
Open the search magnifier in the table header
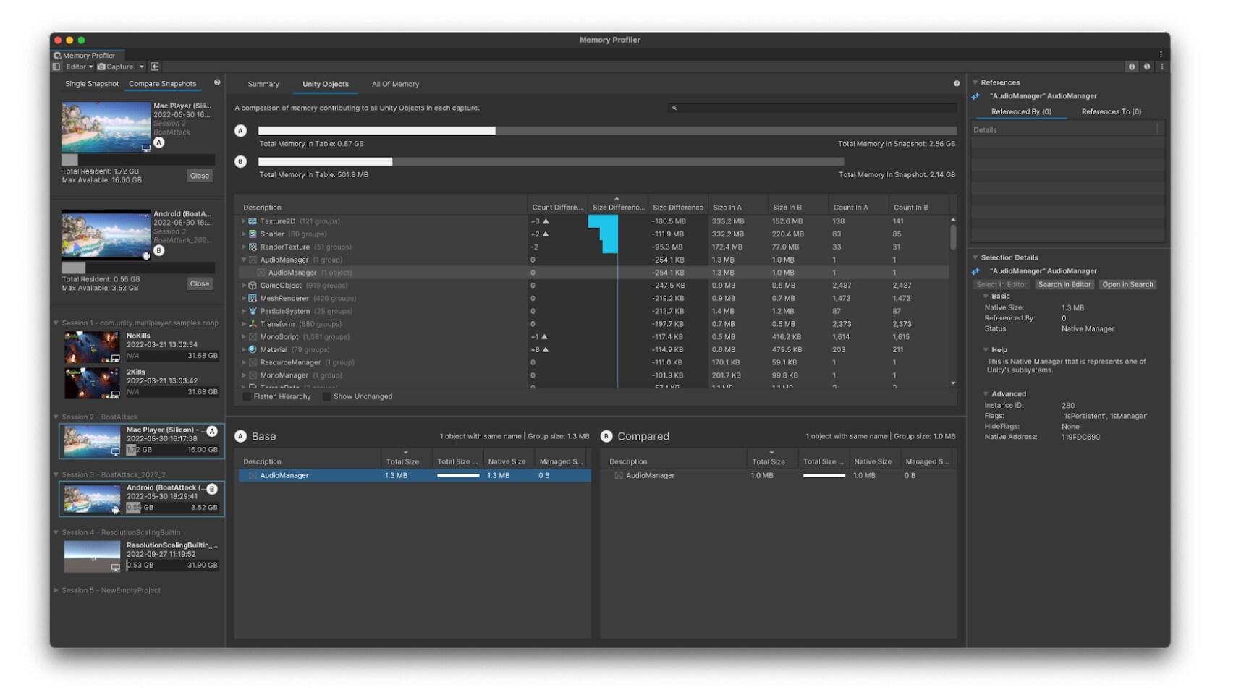[x=675, y=107]
